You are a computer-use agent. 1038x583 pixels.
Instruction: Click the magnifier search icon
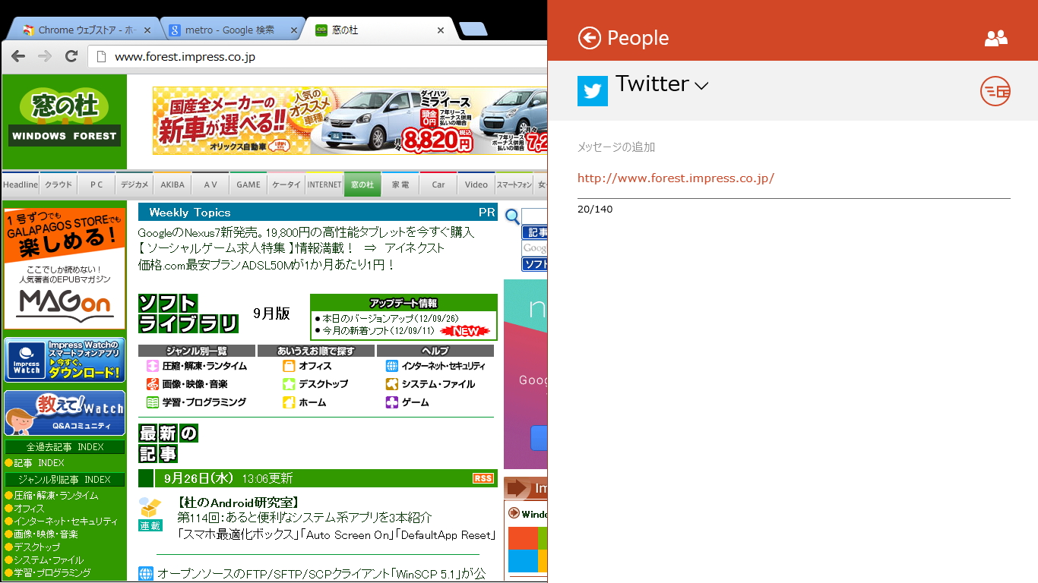click(512, 217)
